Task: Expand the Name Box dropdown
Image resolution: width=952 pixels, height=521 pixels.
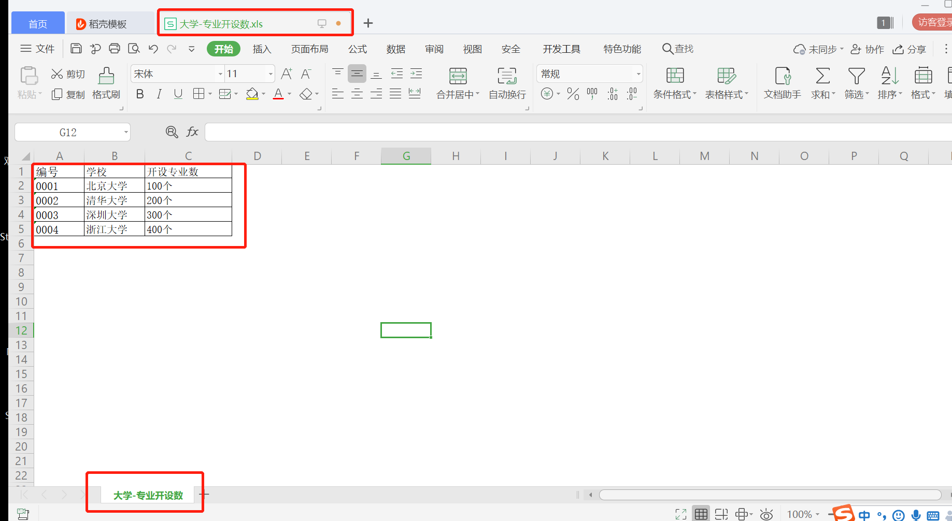Action: pyautogui.click(x=126, y=133)
